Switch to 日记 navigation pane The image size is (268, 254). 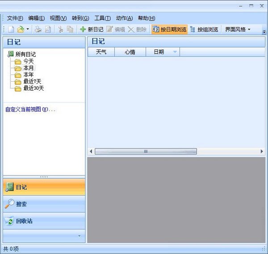point(44,187)
